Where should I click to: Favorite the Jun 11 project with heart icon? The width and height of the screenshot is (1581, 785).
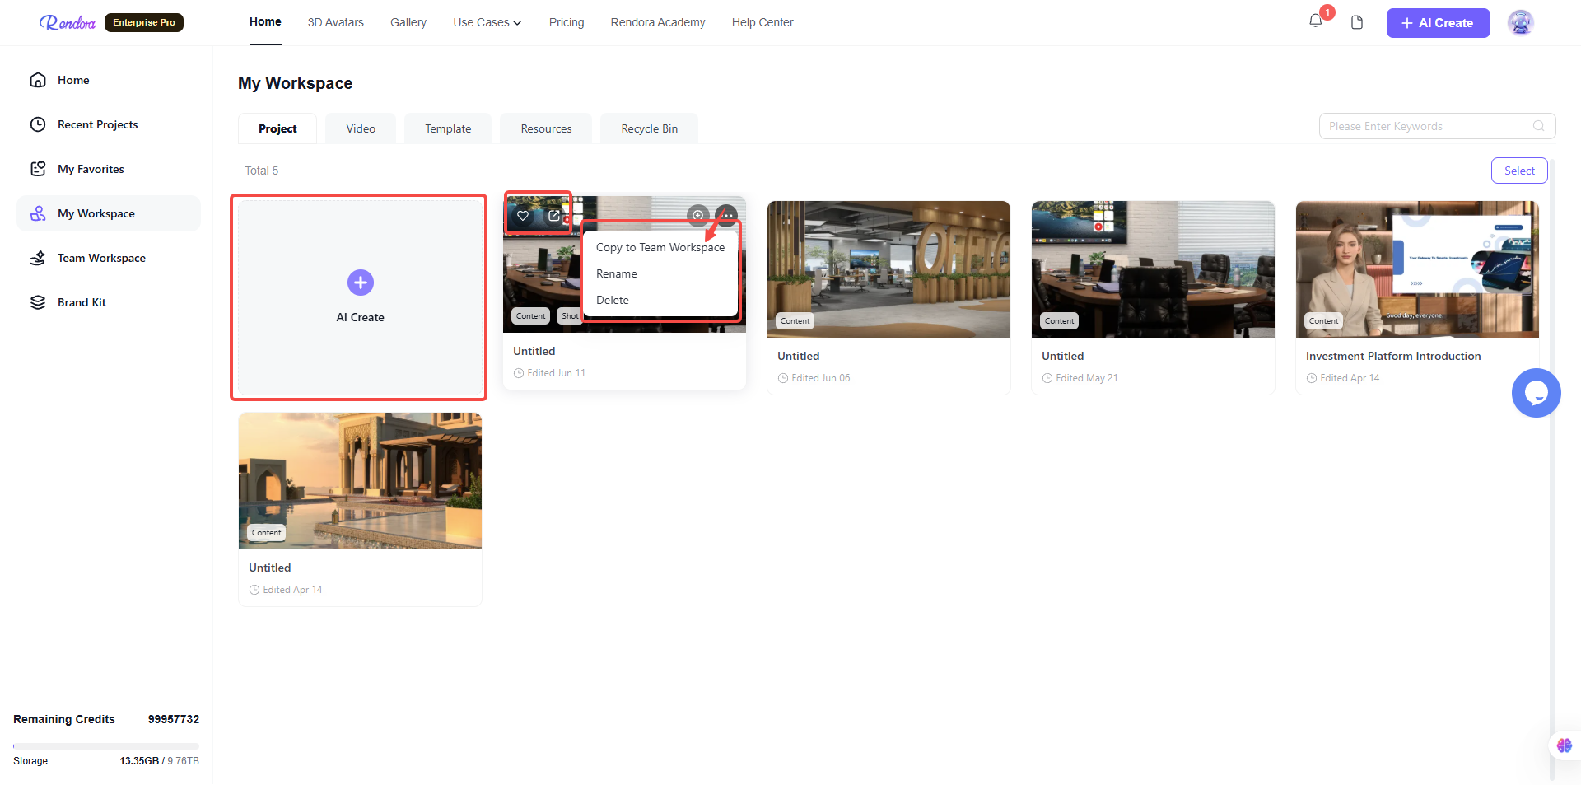tap(523, 216)
